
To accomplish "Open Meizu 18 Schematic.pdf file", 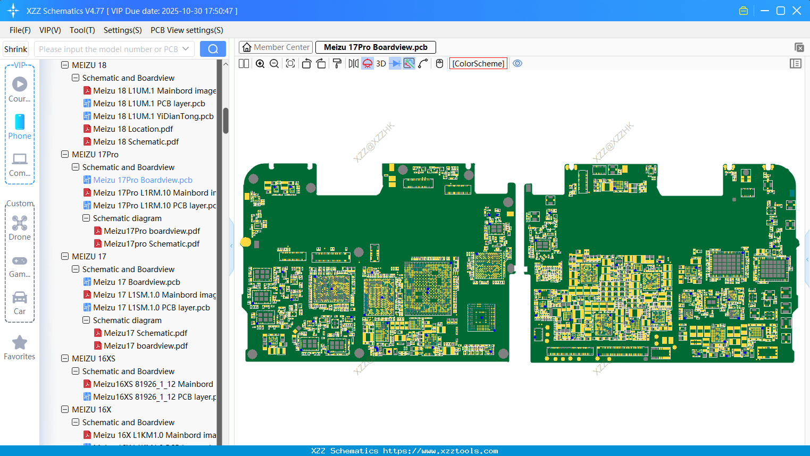I will [x=136, y=142].
